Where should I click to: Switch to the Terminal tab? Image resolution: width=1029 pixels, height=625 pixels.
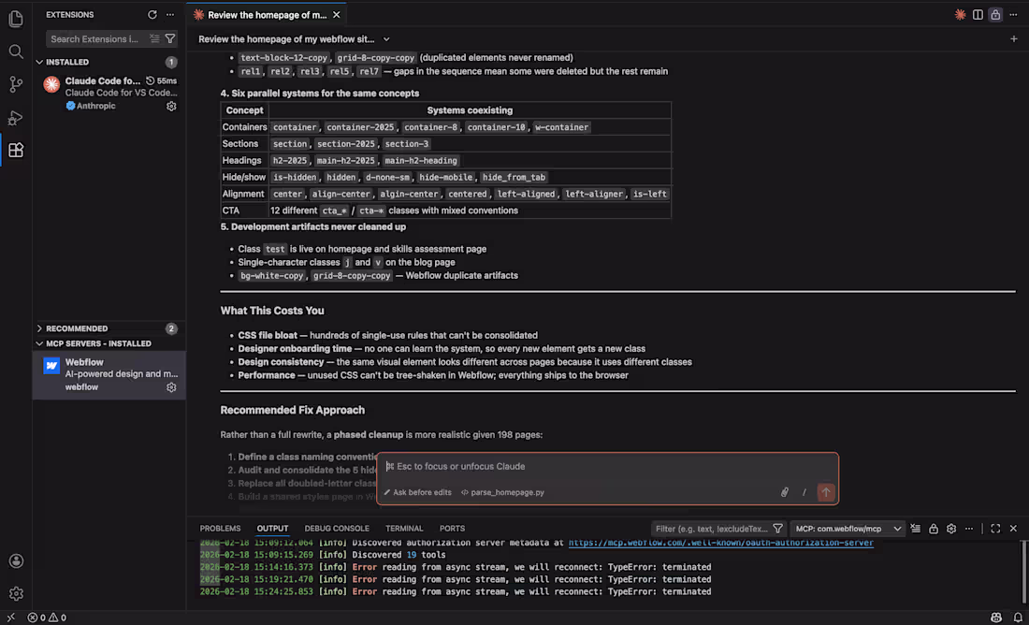[404, 529]
